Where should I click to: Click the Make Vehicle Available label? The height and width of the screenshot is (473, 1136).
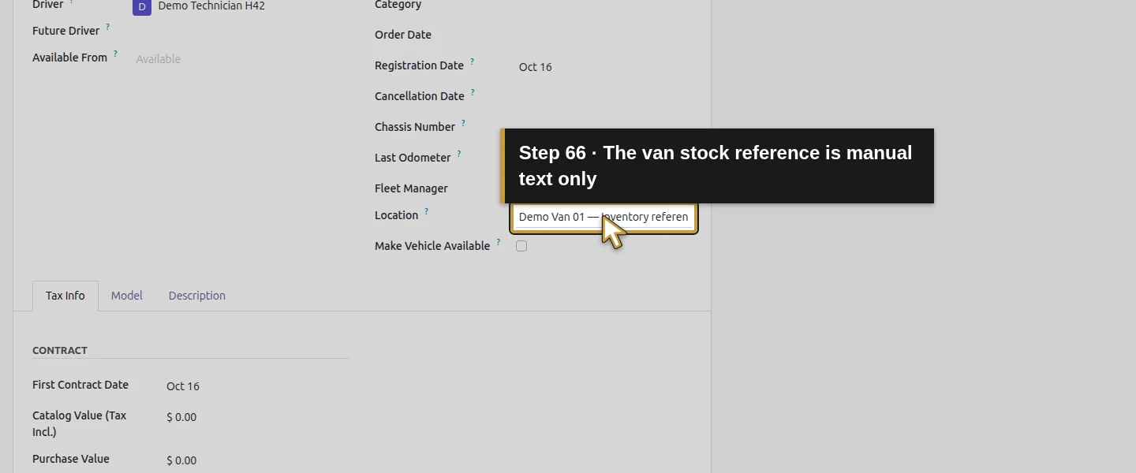pos(432,246)
